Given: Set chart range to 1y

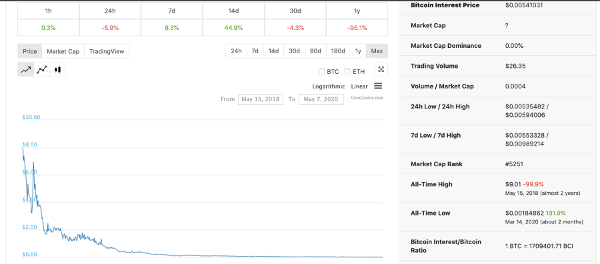Looking at the screenshot, I should [x=358, y=51].
